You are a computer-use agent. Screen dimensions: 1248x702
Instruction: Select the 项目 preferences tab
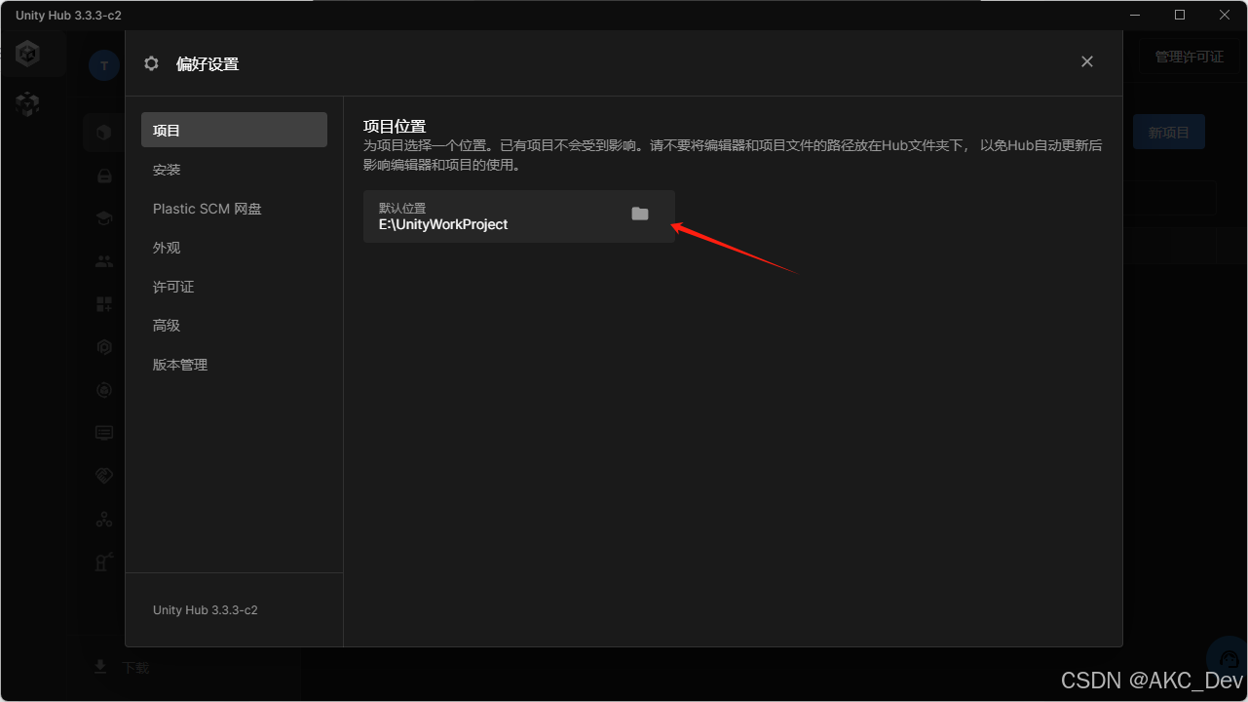234,130
